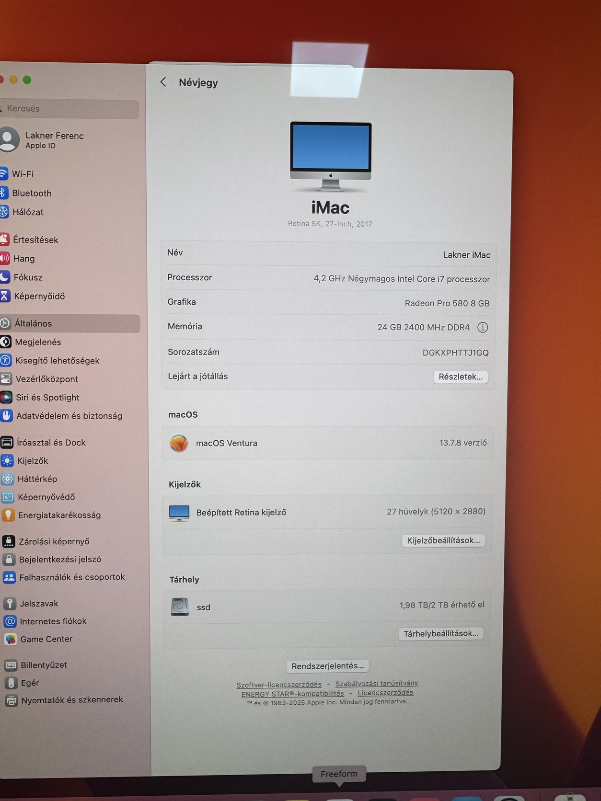Click Részletek warranty button
The height and width of the screenshot is (801, 601).
pyautogui.click(x=461, y=377)
